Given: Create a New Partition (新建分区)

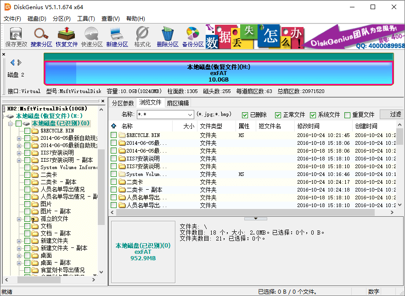Looking at the screenshot, I should [117, 37].
